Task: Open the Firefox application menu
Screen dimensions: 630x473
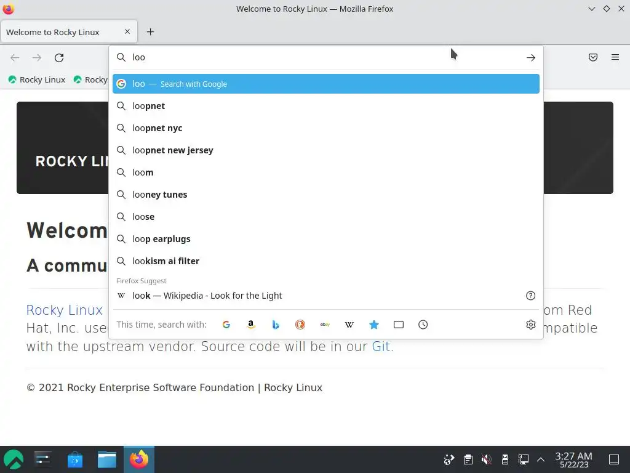Action: click(615, 57)
